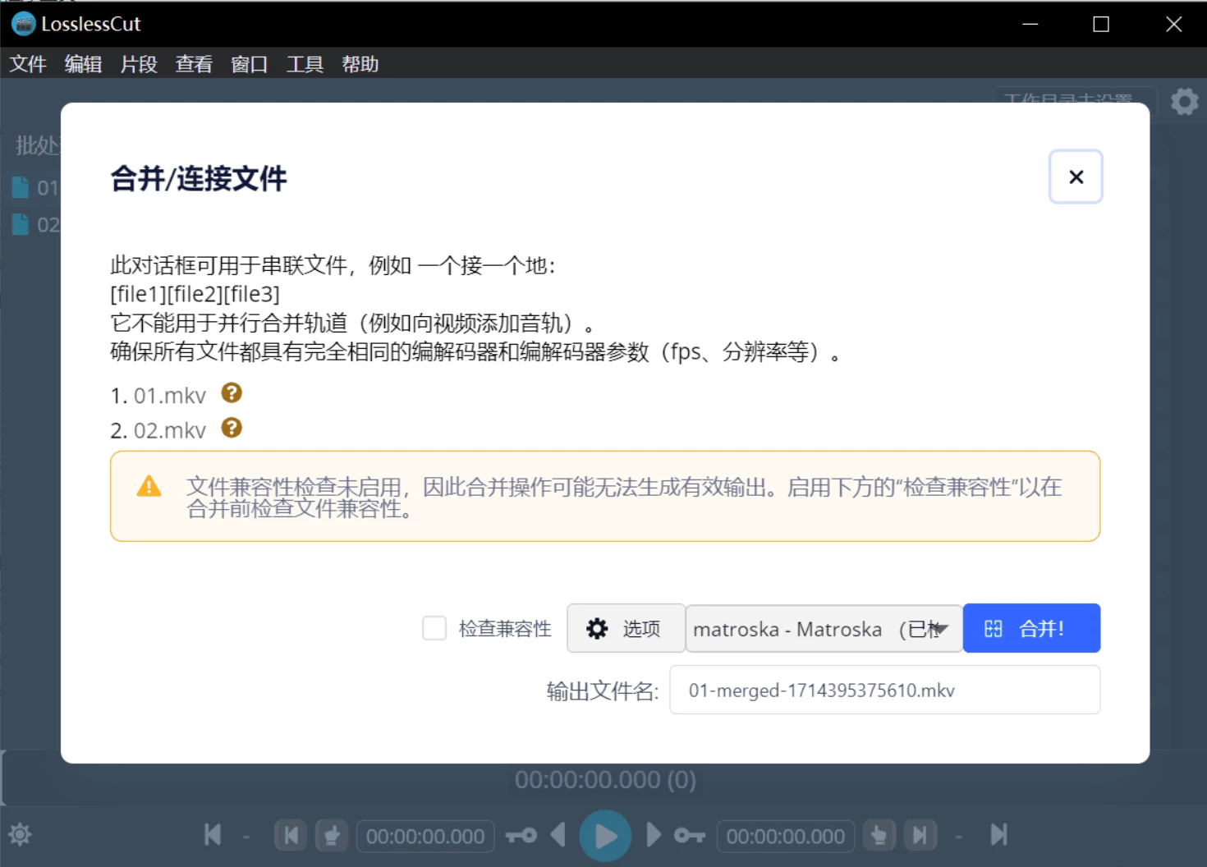Open the 片段 menu

point(139,64)
